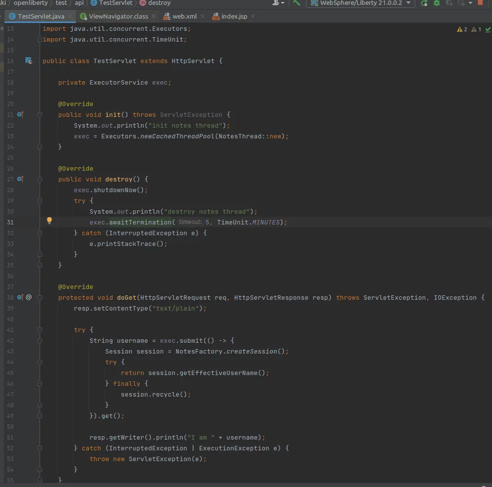Viewport: 492px width, 487px height.
Task: Click the TestServlet breadcrumb in navigation bar
Action: (x=115, y=3)
